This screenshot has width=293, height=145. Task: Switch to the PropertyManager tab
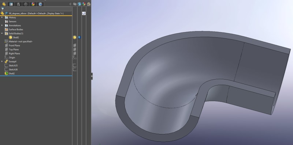click(x=11, y=4)
